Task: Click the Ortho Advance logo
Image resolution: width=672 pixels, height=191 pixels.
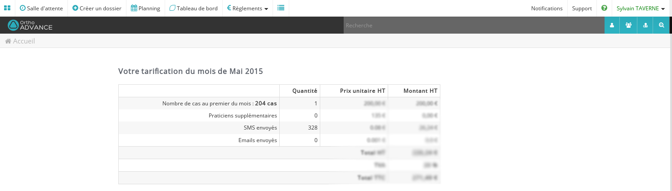Action: pyautogui.click(x=30, y=26)
